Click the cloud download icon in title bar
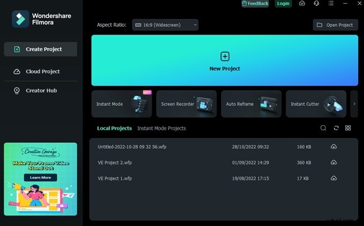The width and height of the screenshot is (364, 226). [x=302, y=4]
